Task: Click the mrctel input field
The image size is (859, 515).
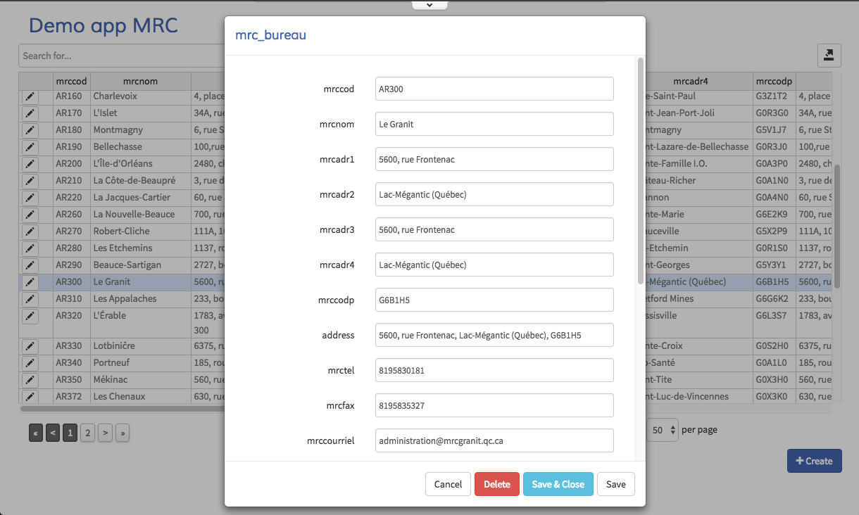Action: point(494,370)
